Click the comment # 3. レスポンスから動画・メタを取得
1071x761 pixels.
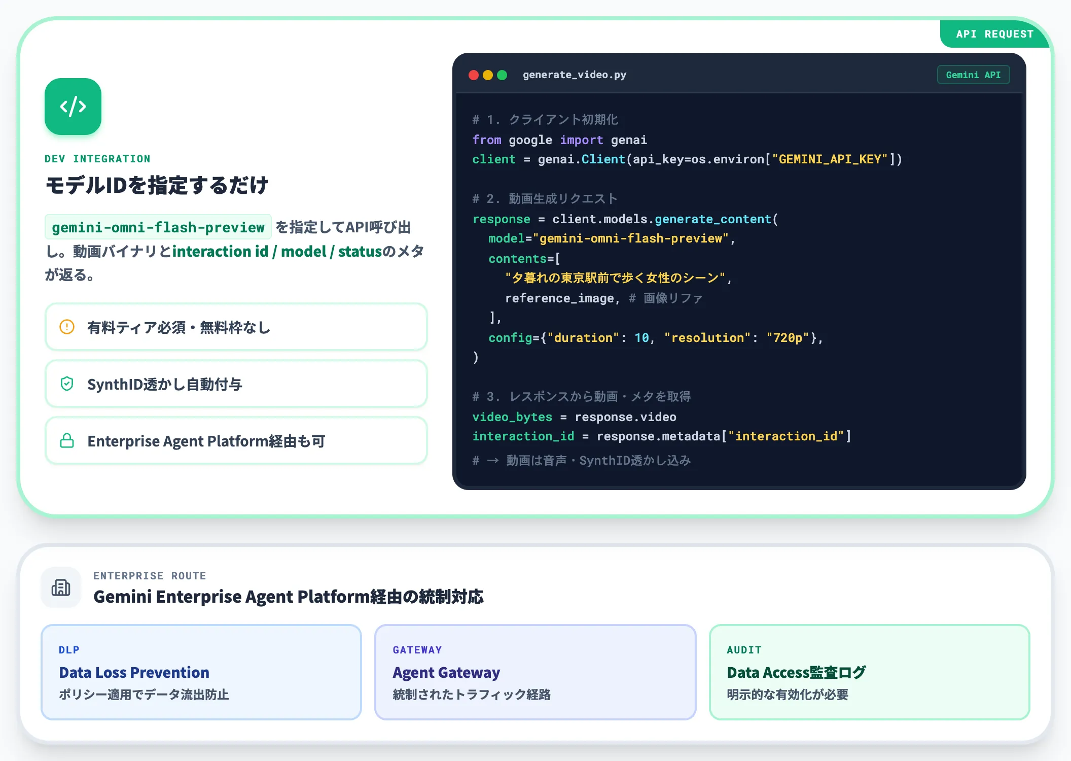(581, 397)
